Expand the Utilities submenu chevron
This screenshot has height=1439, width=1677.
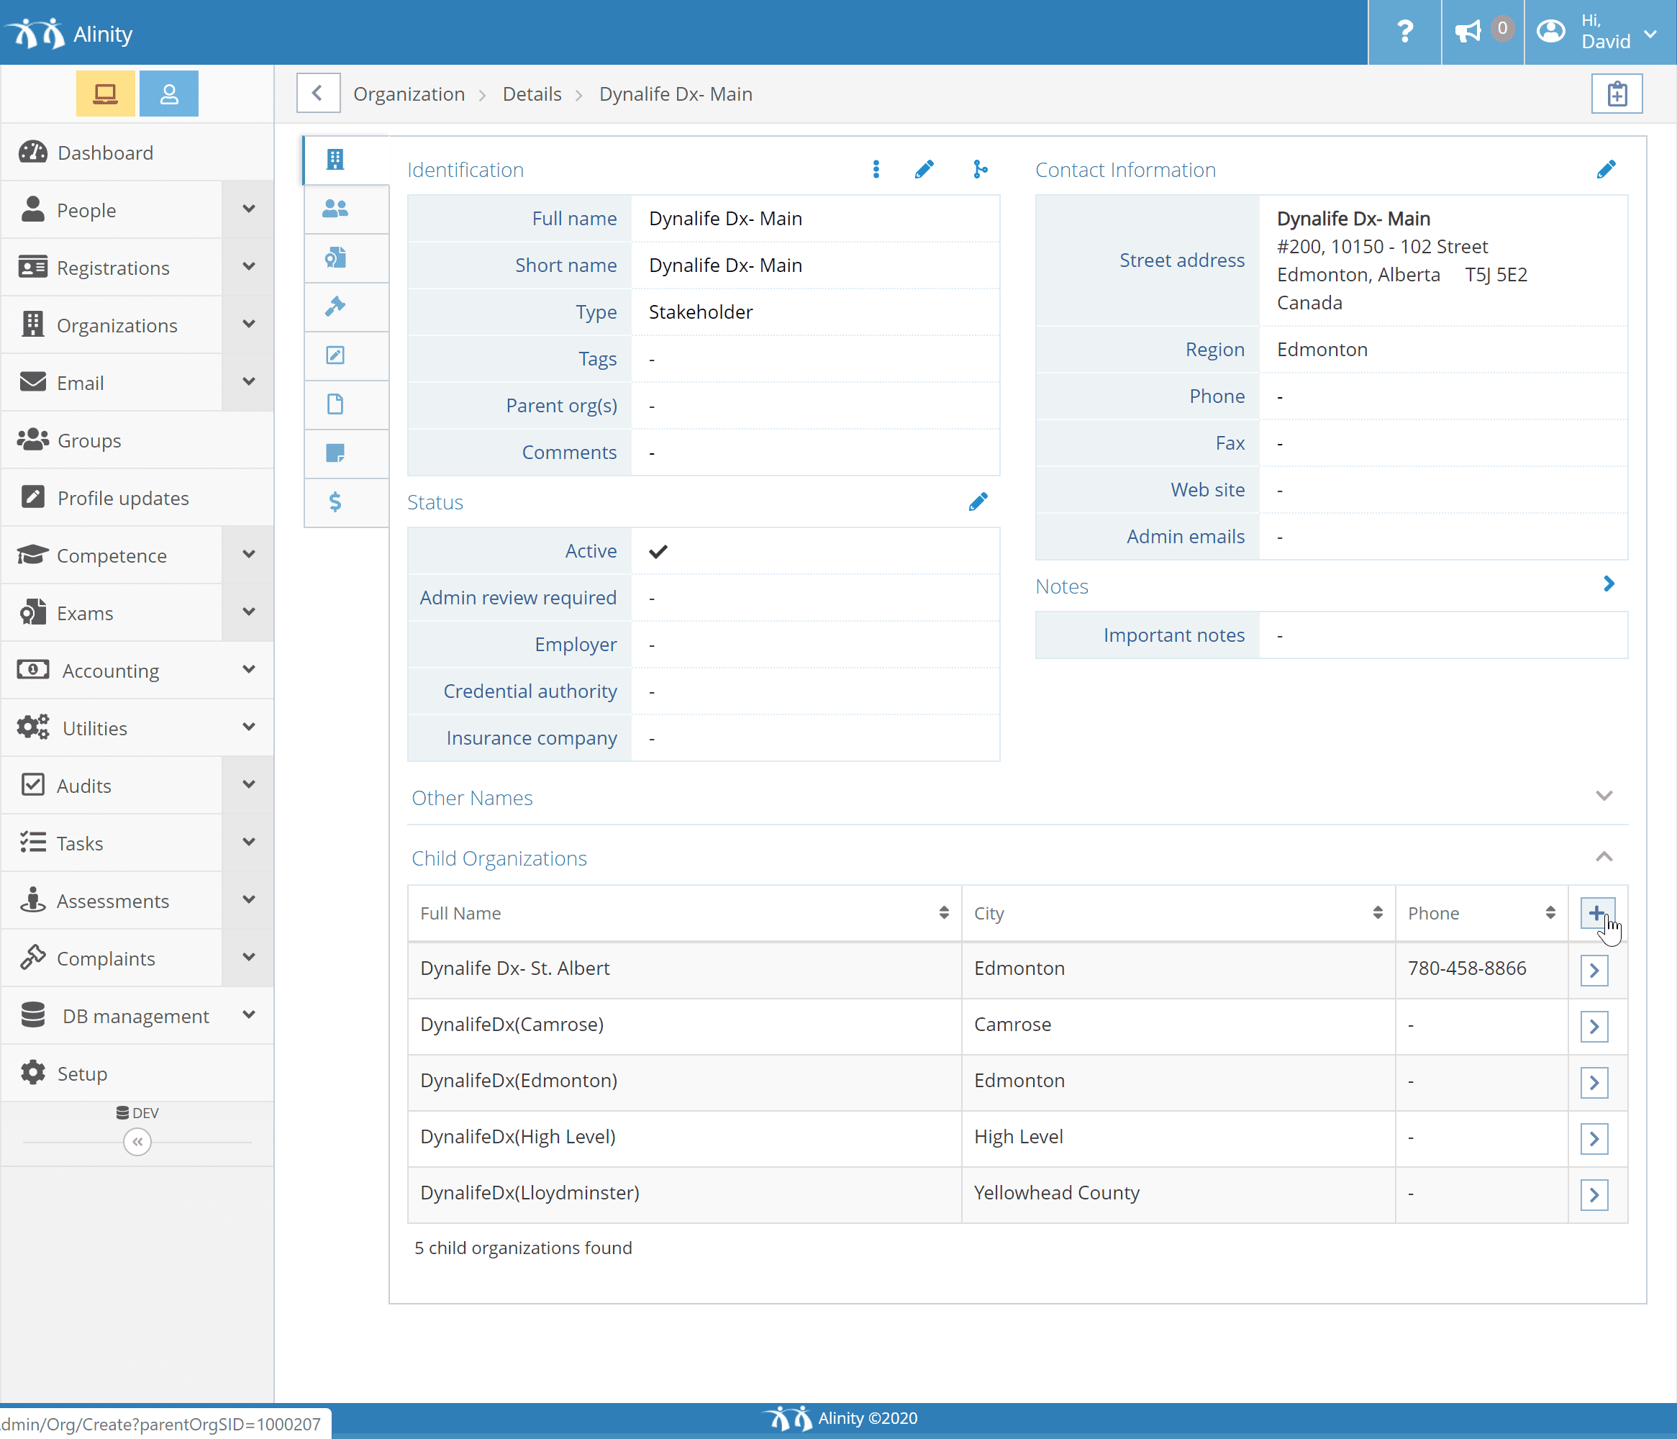point(248,727)
